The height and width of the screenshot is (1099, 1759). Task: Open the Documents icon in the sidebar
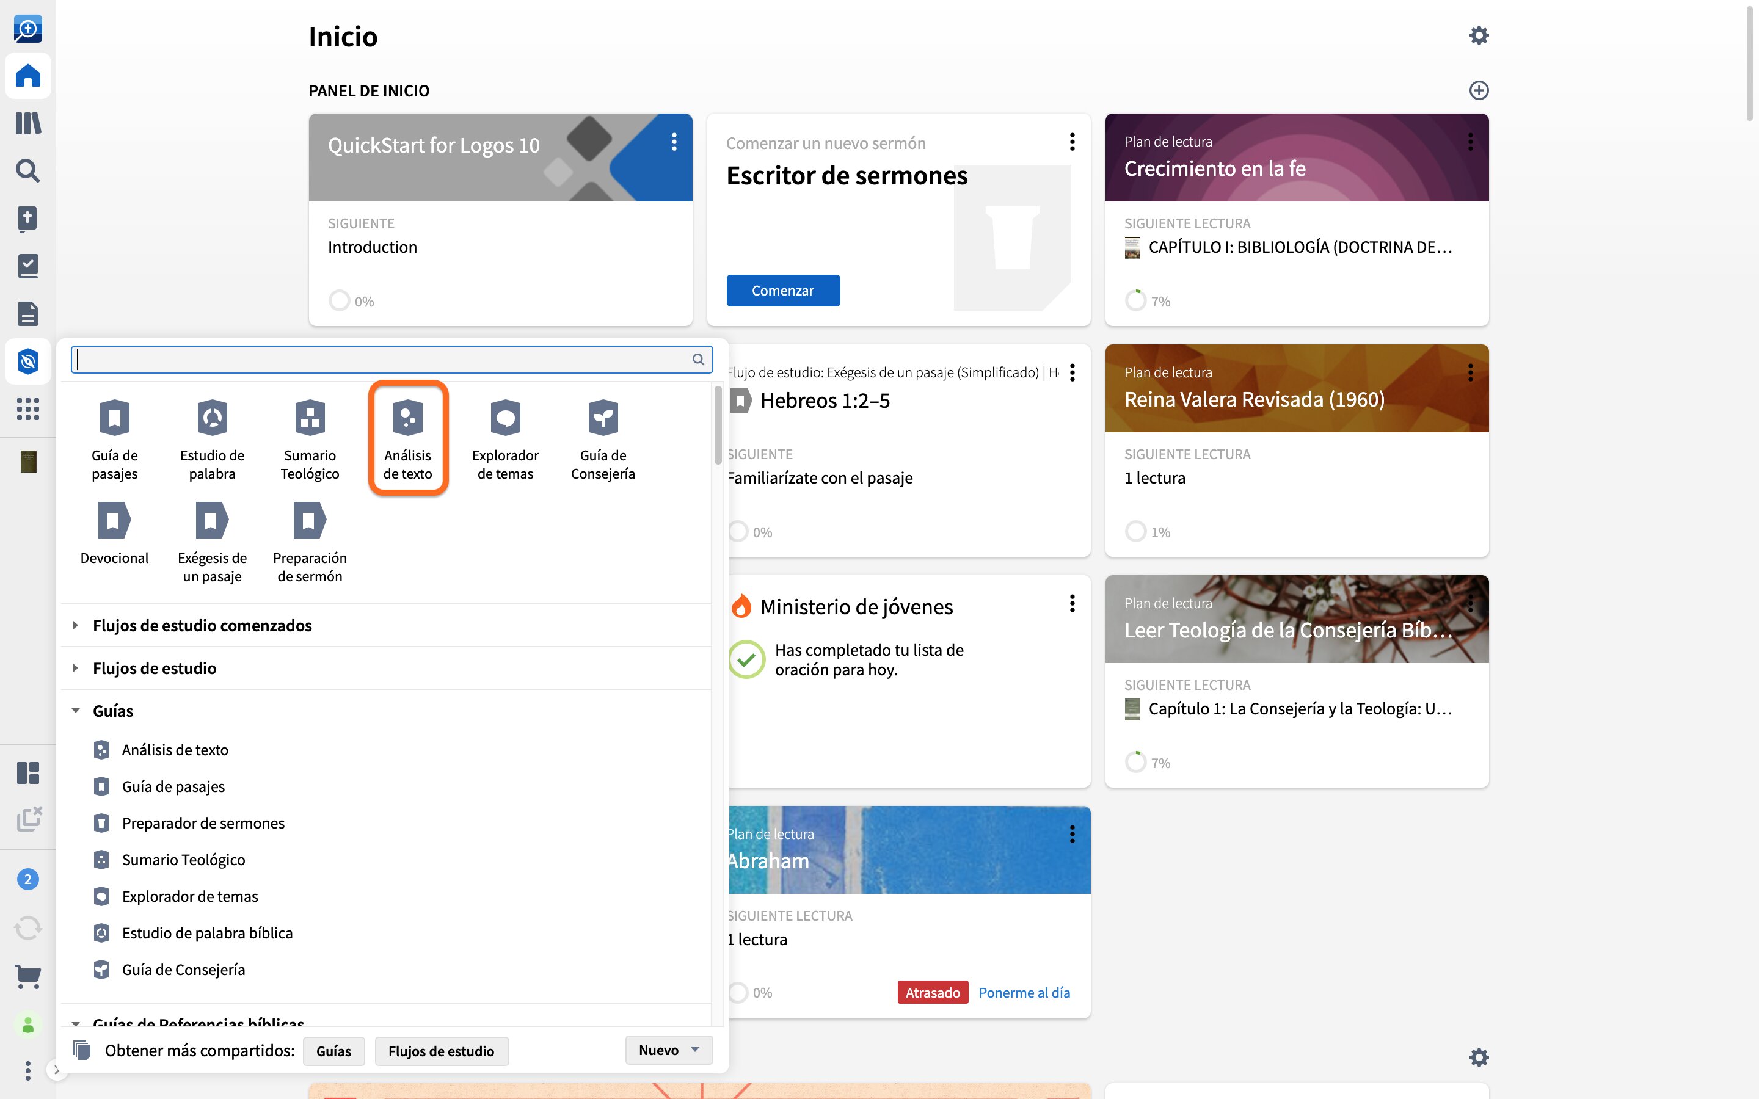pyautogui.click(x=27, y=314)
